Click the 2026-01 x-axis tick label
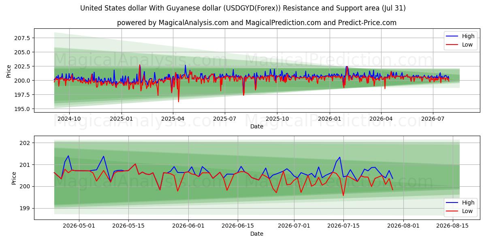Screen dimensions: 486x243 329,119
